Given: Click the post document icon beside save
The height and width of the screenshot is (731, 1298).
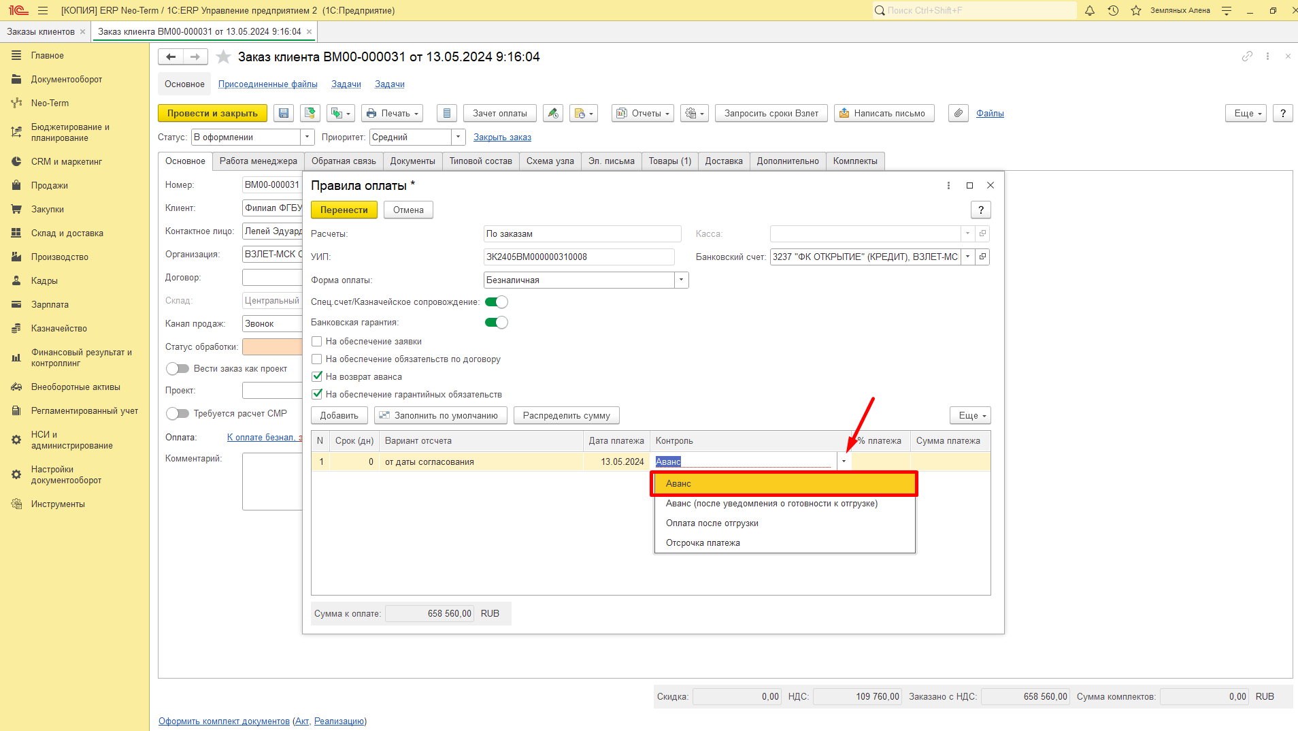Looking at the screenshot, I should tap(310, 114).
